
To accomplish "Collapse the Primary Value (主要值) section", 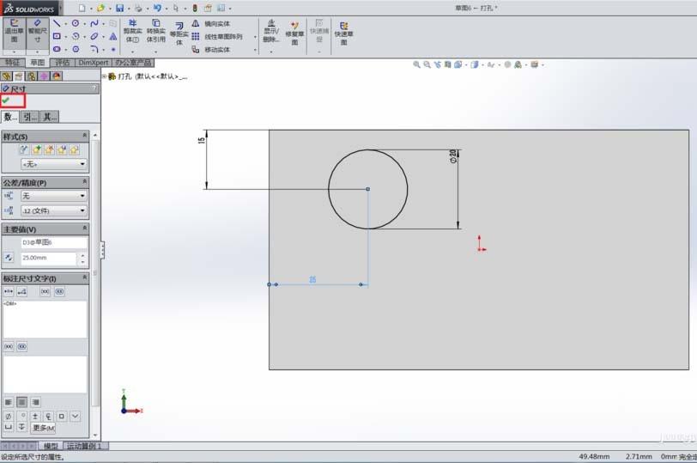I will coord(84,228).
